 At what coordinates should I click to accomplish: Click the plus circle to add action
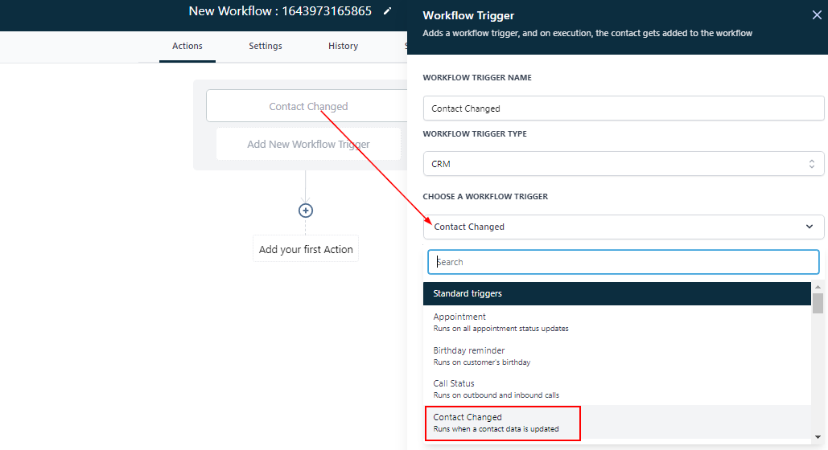tap(306, 211)
